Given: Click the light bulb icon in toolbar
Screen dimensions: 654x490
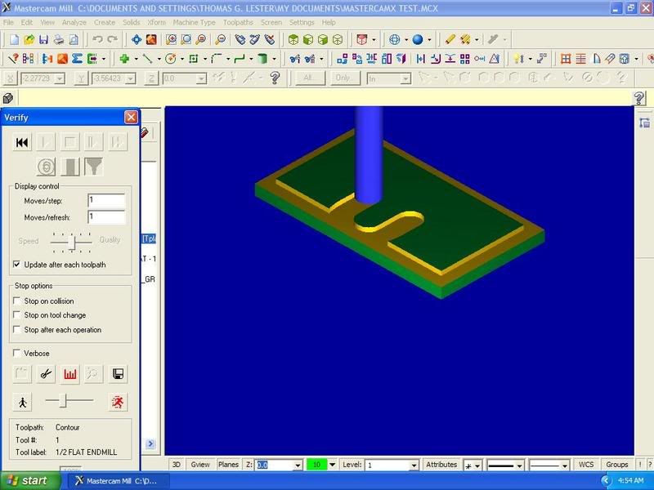Looking at the screenshot, I should coord(518,59).
